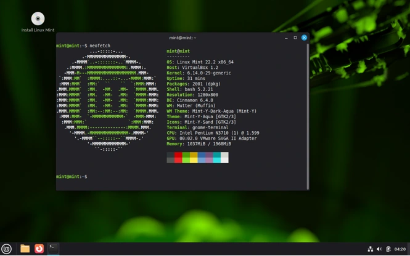Click the green 'mint@mint' header above the dashes
The image size is (410, 256).
178,52
